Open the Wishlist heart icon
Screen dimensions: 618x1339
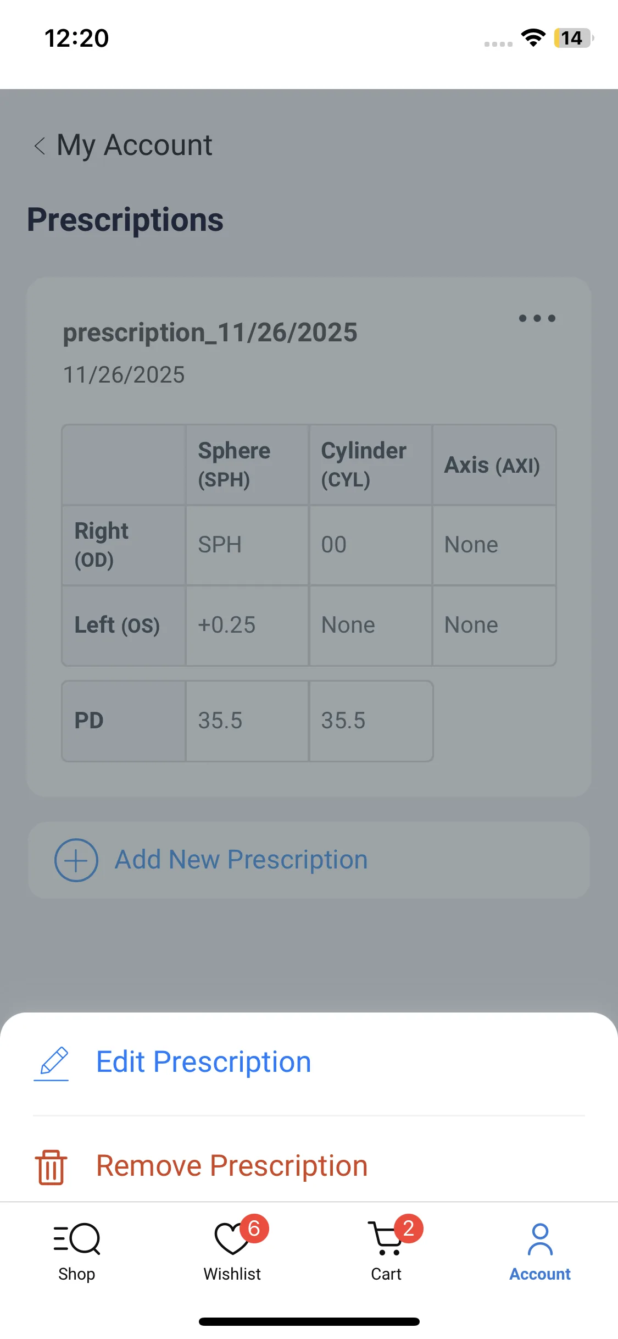point(231,1239)
